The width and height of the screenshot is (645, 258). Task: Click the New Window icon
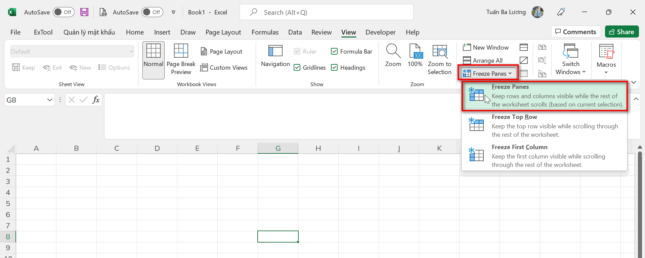[467, 47]
